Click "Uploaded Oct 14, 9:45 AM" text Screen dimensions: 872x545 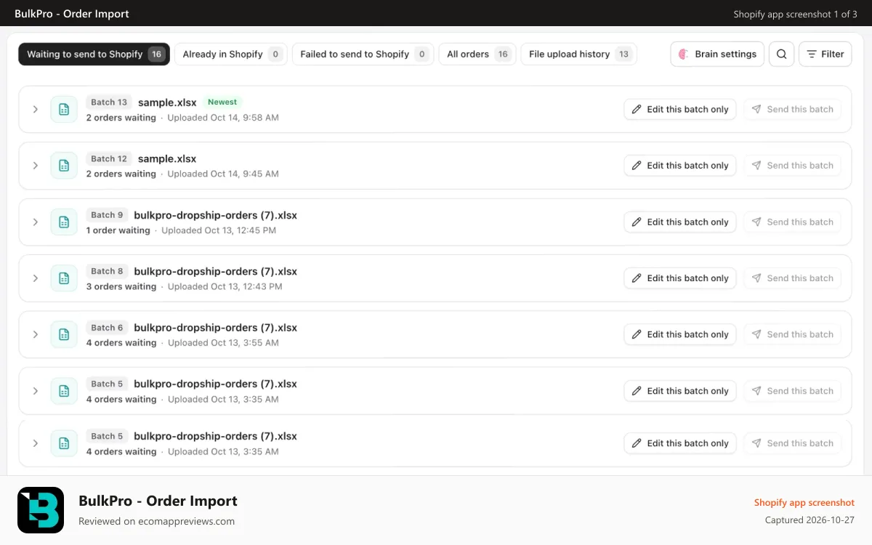(x=223, y=174)
